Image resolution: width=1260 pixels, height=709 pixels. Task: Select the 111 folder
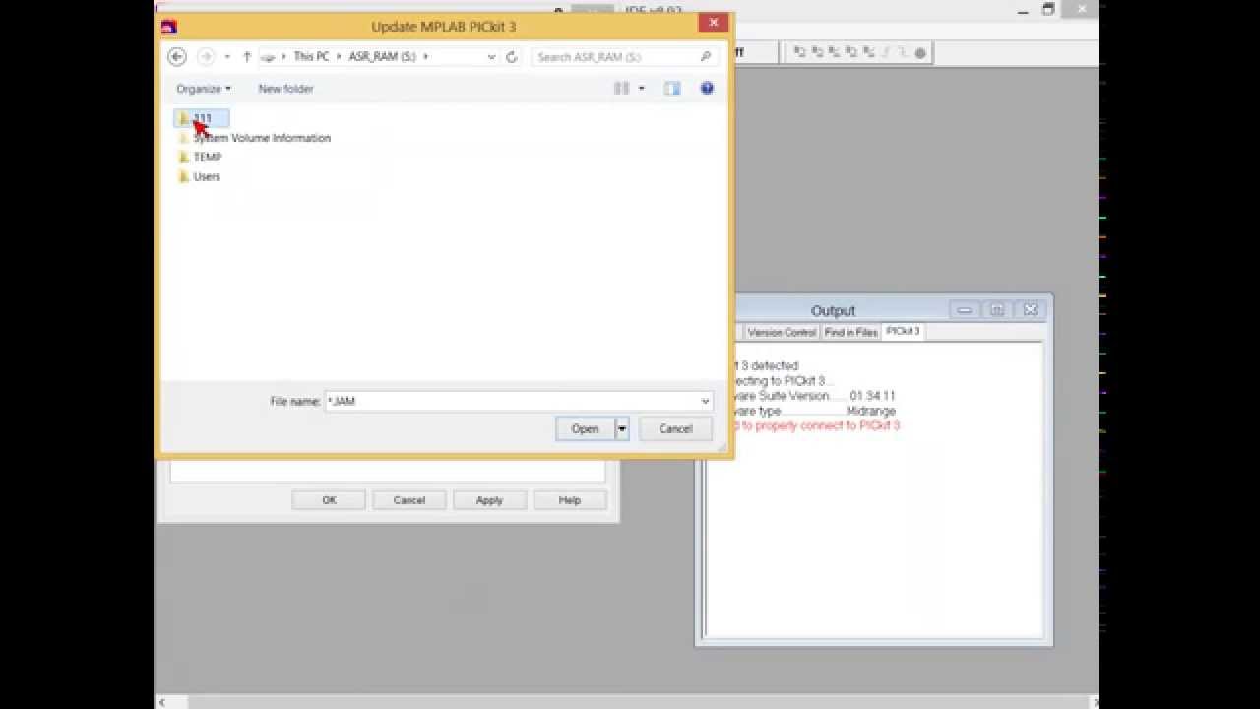click(x=202, y=118)
